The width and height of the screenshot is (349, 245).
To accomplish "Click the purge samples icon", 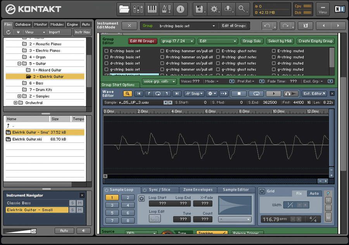I will coord(228,9).
